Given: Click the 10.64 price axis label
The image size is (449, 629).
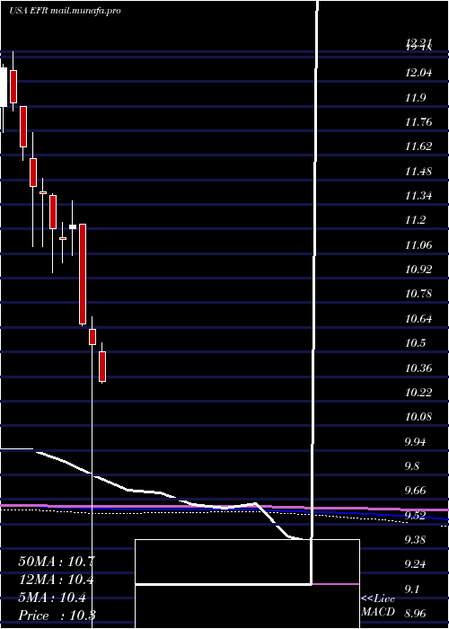Looking at the screenshot, I should point(419,318).
